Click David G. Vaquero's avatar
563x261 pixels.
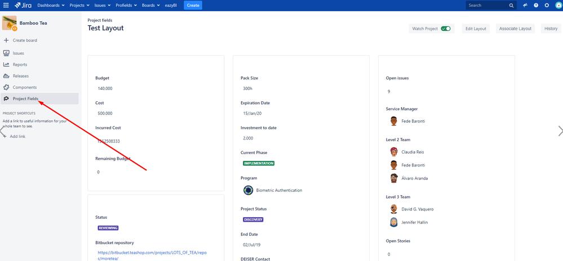[394, 209]
